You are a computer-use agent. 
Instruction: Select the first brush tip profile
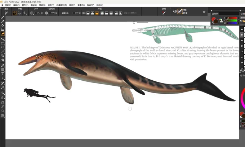[88, 13]
